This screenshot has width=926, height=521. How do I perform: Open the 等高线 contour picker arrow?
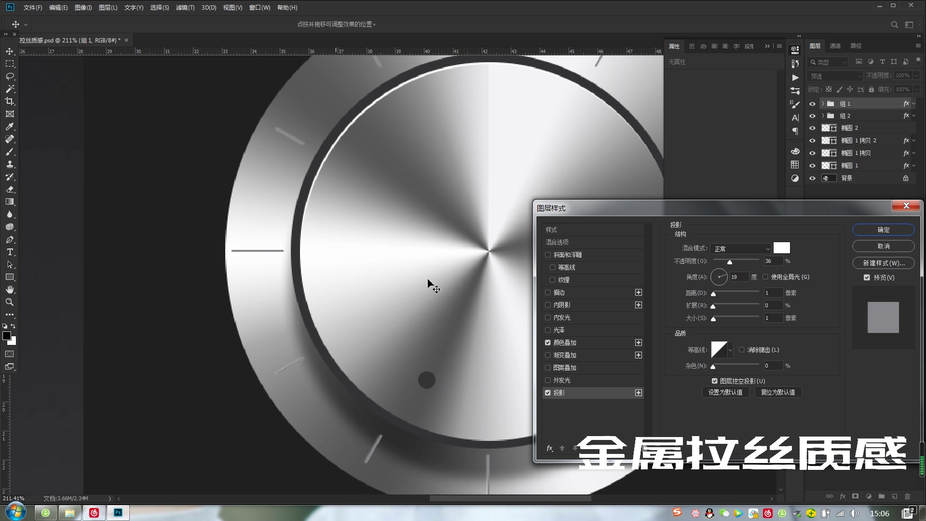coord(730,350)
